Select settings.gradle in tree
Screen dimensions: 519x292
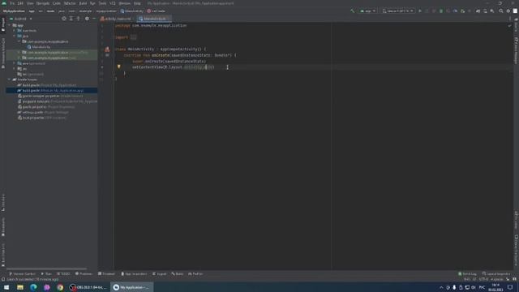coord(43,112)
